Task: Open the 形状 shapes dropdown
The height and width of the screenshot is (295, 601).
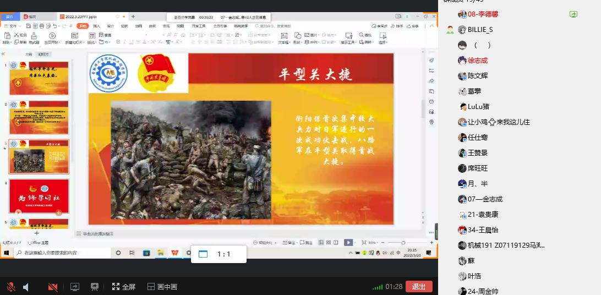Action: tap(297, 42)
